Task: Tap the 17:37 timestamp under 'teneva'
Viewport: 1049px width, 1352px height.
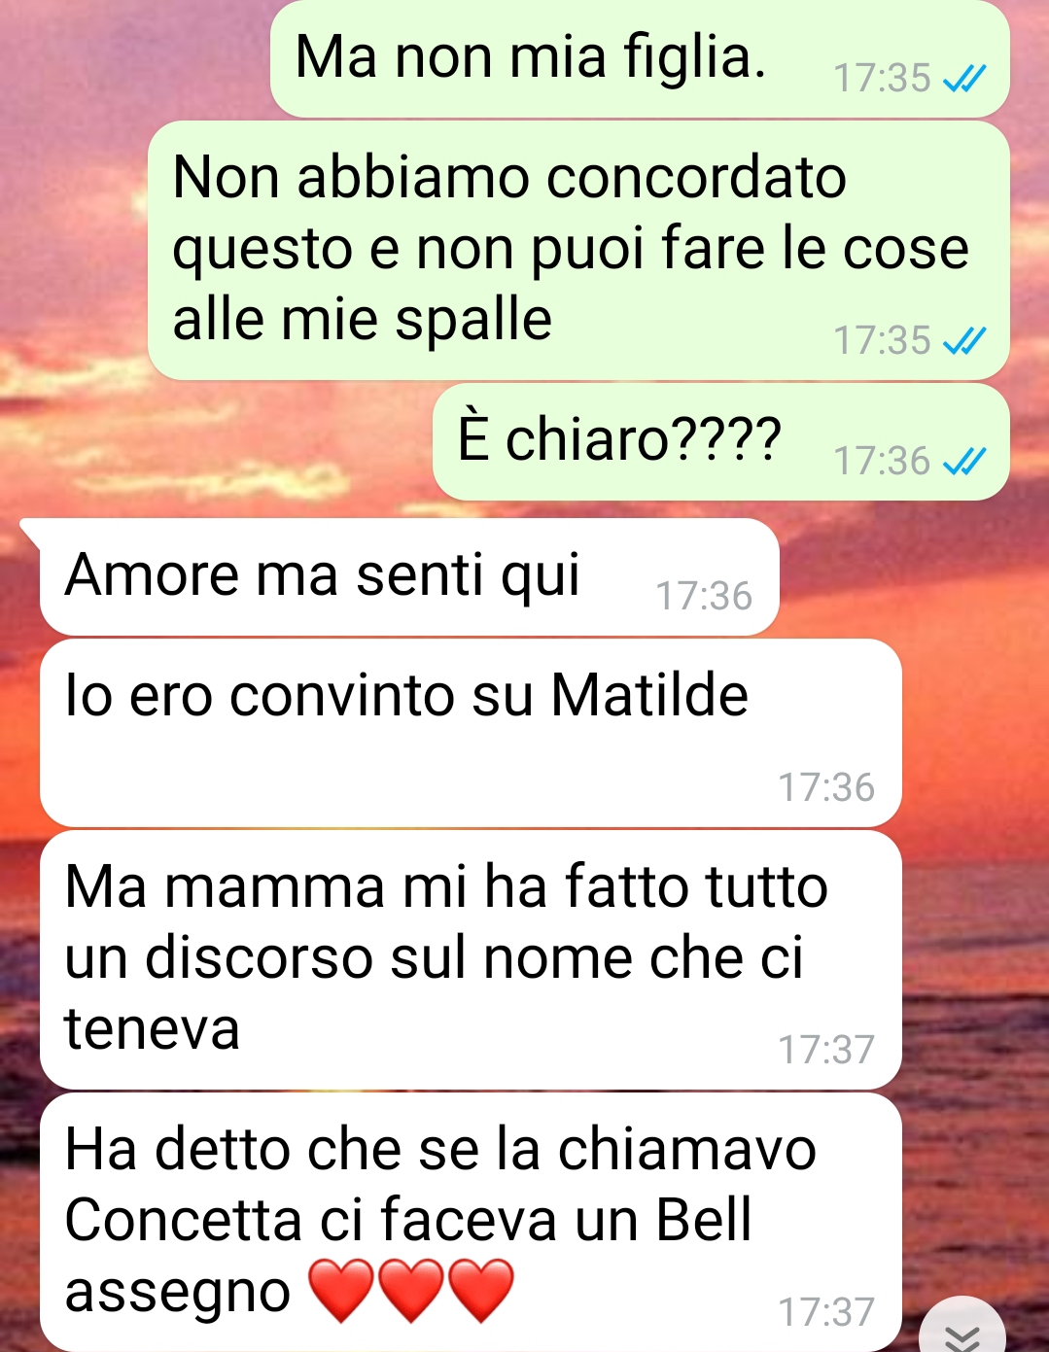Action: coord(826,1050)
